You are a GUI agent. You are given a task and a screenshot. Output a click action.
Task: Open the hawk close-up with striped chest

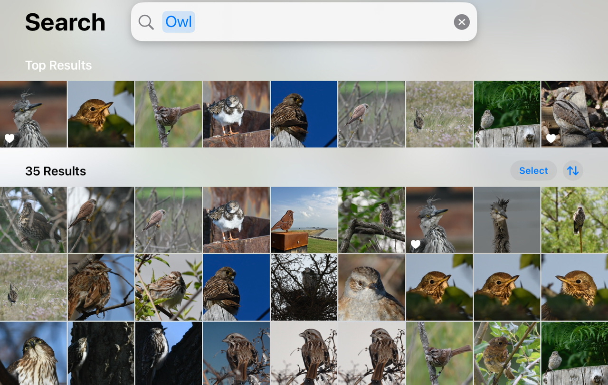33,354
